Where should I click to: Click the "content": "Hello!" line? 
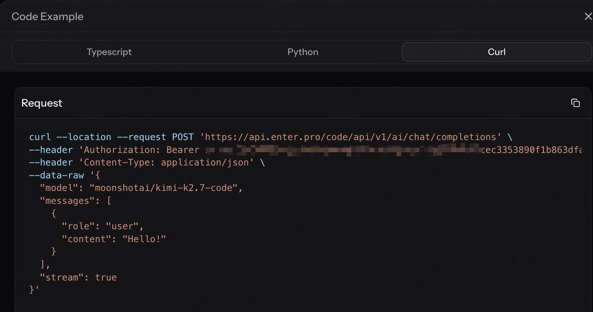click(114, 239)
